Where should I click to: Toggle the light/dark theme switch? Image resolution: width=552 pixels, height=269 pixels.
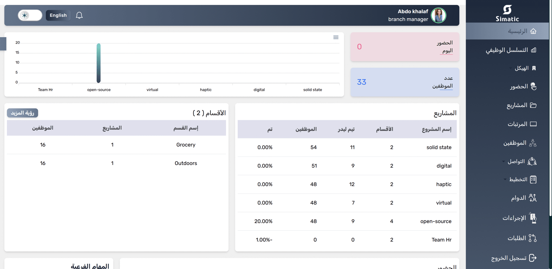coord(30,15)
